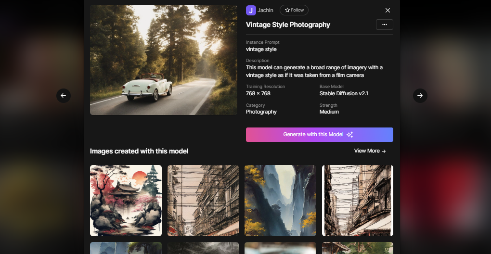This screenshot has height=254, width=491.
Task: Go to next model with right arrow
Action: click(420, 96)
